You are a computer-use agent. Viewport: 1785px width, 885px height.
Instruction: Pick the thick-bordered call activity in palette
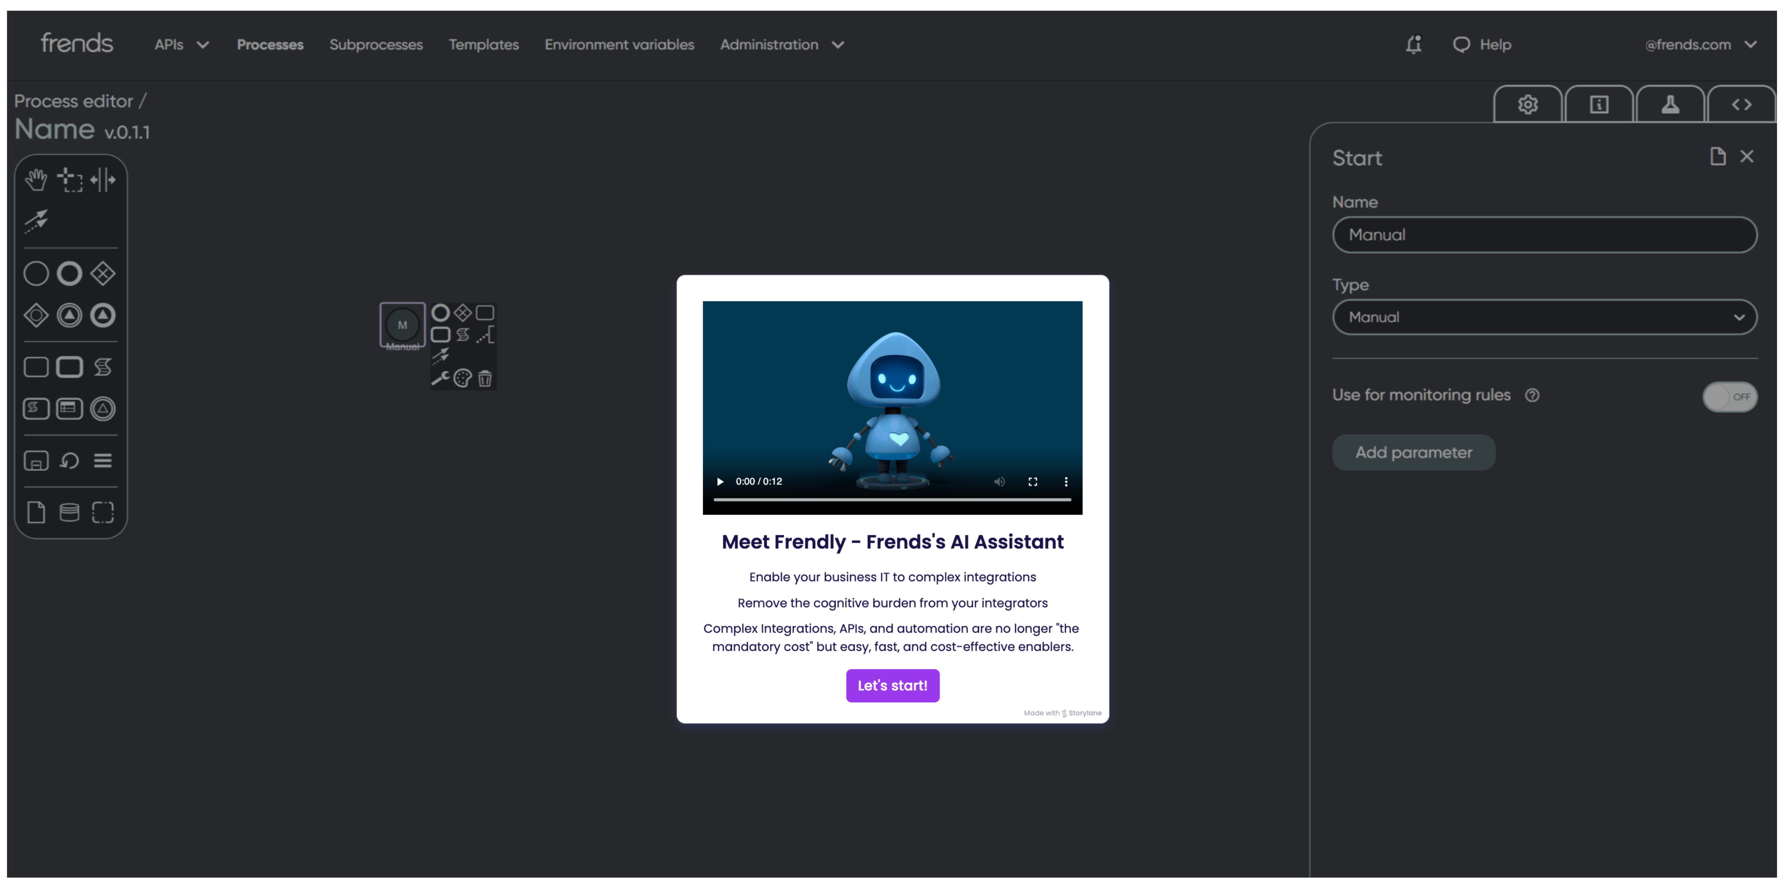point(69,367)
